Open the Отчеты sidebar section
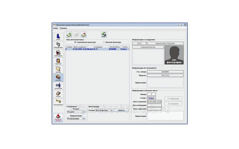Viewport: 239px width, 149px height. point(58,94)
